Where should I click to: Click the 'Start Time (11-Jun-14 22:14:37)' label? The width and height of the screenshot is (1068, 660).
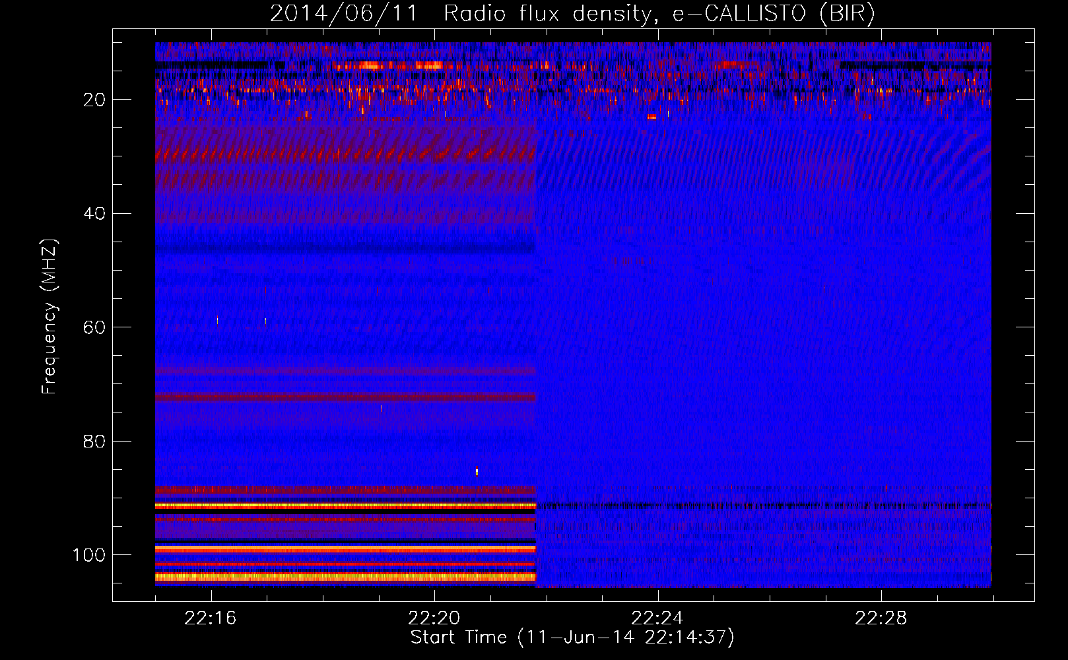[572, 638]
